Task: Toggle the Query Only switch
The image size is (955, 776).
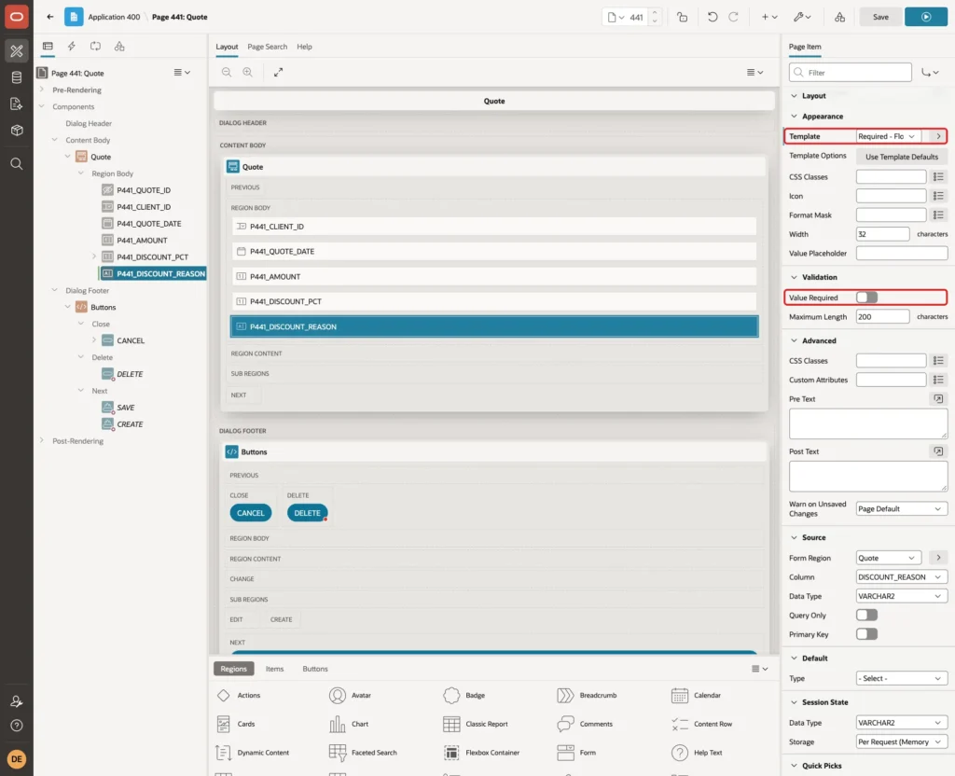Action: click(866, 616)
